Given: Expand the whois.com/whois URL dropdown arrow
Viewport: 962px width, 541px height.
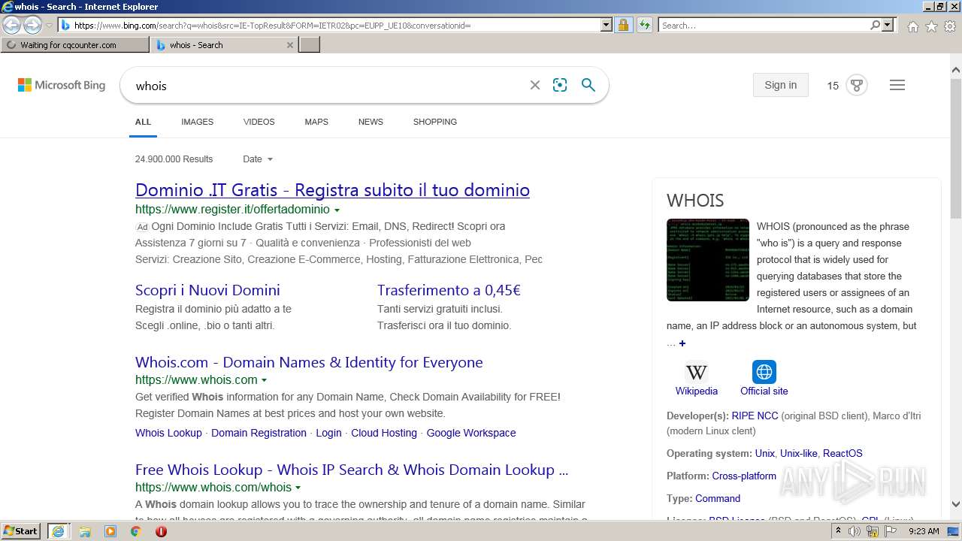Looking at the screenshot, I should (x=298, y=488).
